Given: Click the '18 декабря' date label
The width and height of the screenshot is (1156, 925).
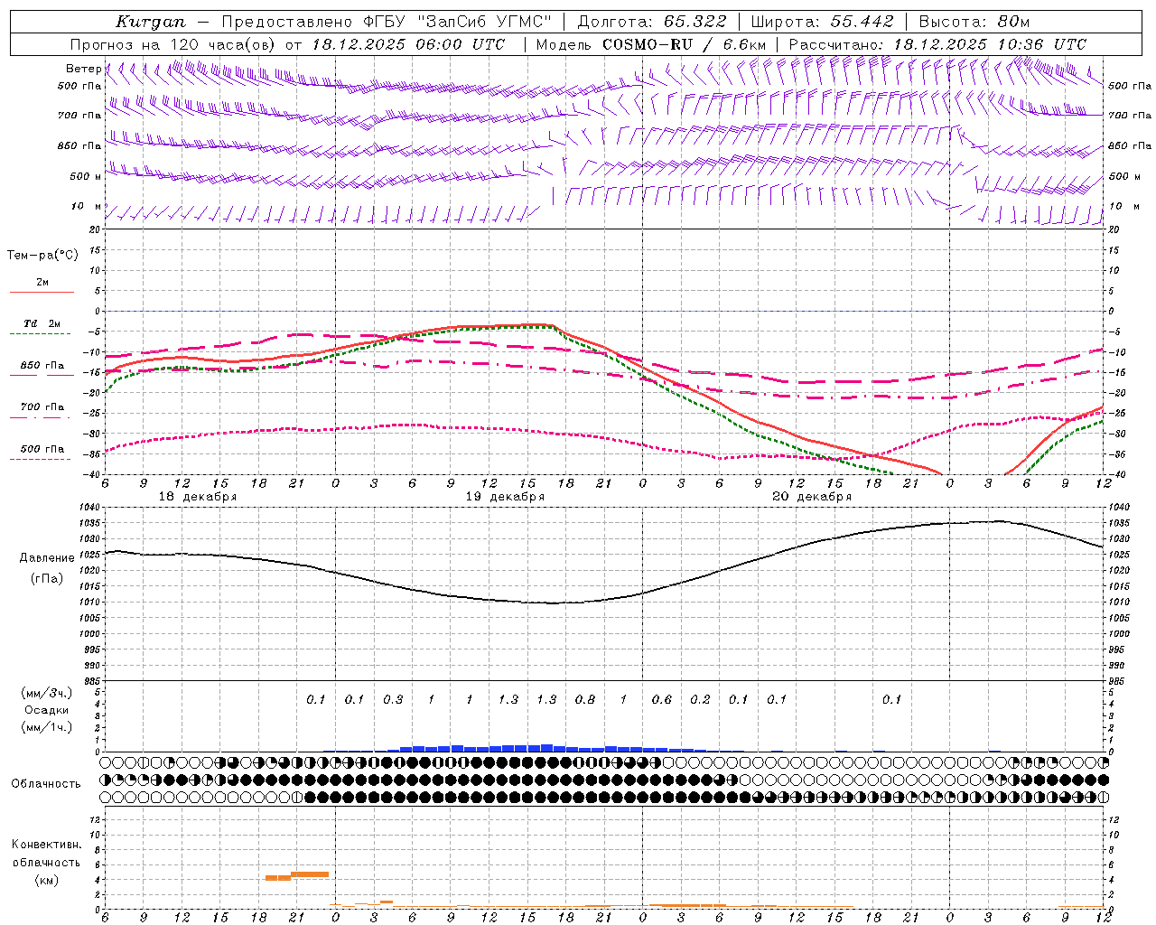Looking at the screenshot, I should click(x=198, y=497).
